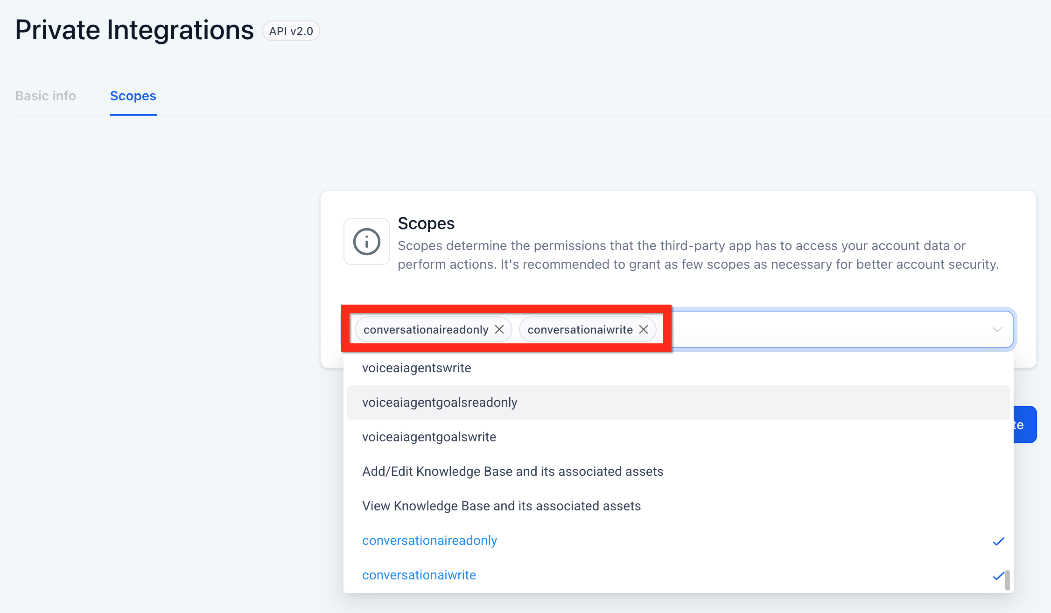Screen dimensions: 1051x613
Task: Click the API v2.0 badge
Action: coord(291,31)
